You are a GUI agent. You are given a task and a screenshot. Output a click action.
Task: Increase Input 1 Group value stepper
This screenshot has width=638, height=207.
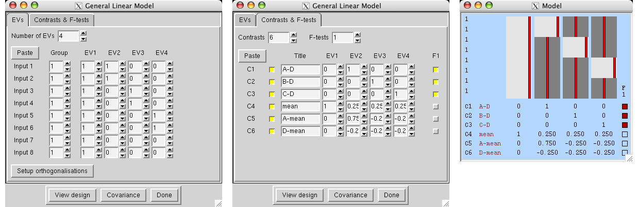tap(68, 64)
